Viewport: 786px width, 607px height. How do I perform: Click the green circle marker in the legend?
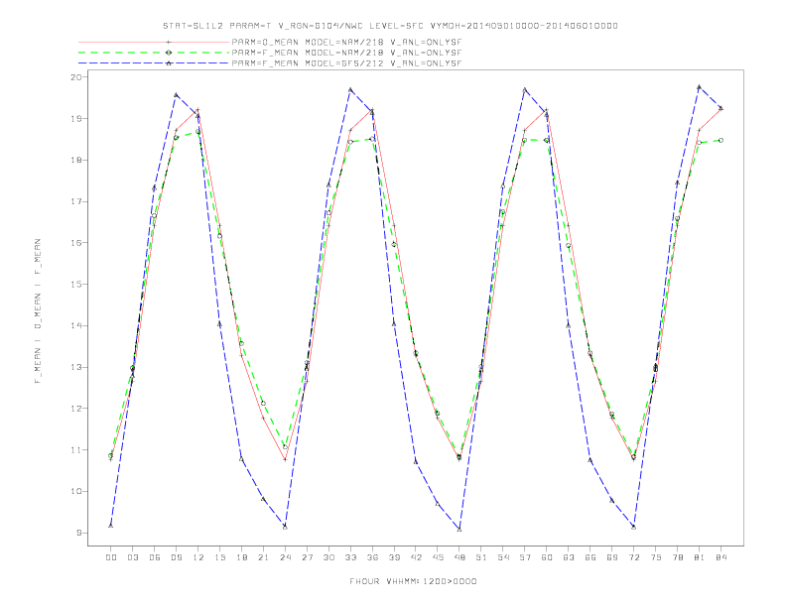tap(169, 53)
